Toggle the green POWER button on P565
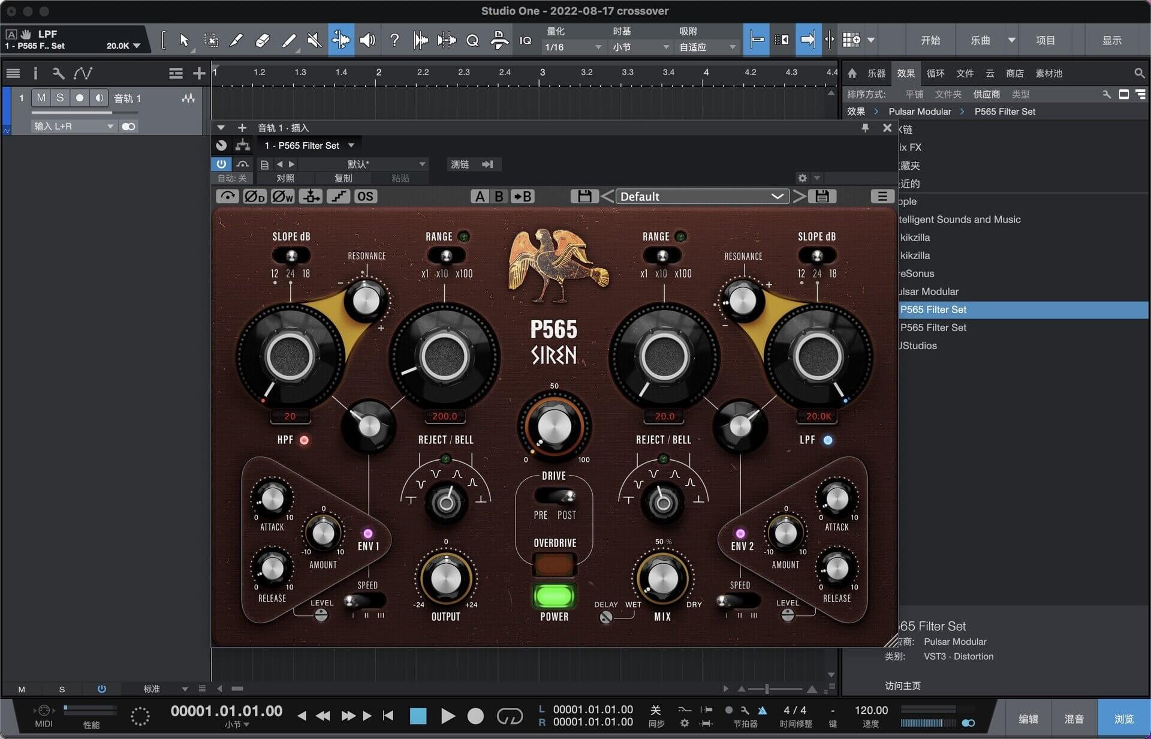The height and width of the screenshot is (739, 1151). [554, 596]
